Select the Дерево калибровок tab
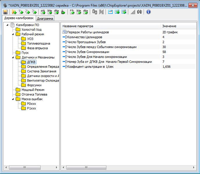 [19, 18]
